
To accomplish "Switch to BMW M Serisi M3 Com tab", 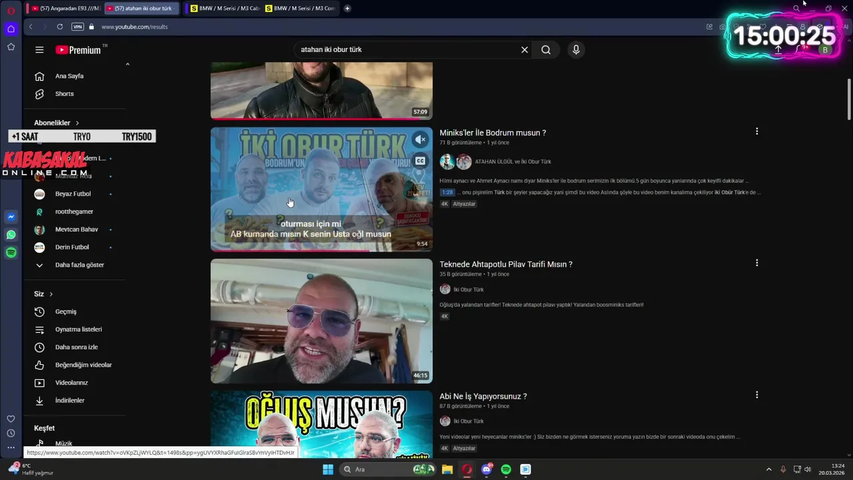I will [299, 9].
